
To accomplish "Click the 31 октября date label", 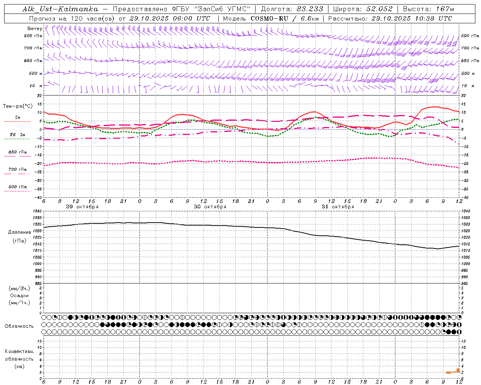I will point(338,207).
